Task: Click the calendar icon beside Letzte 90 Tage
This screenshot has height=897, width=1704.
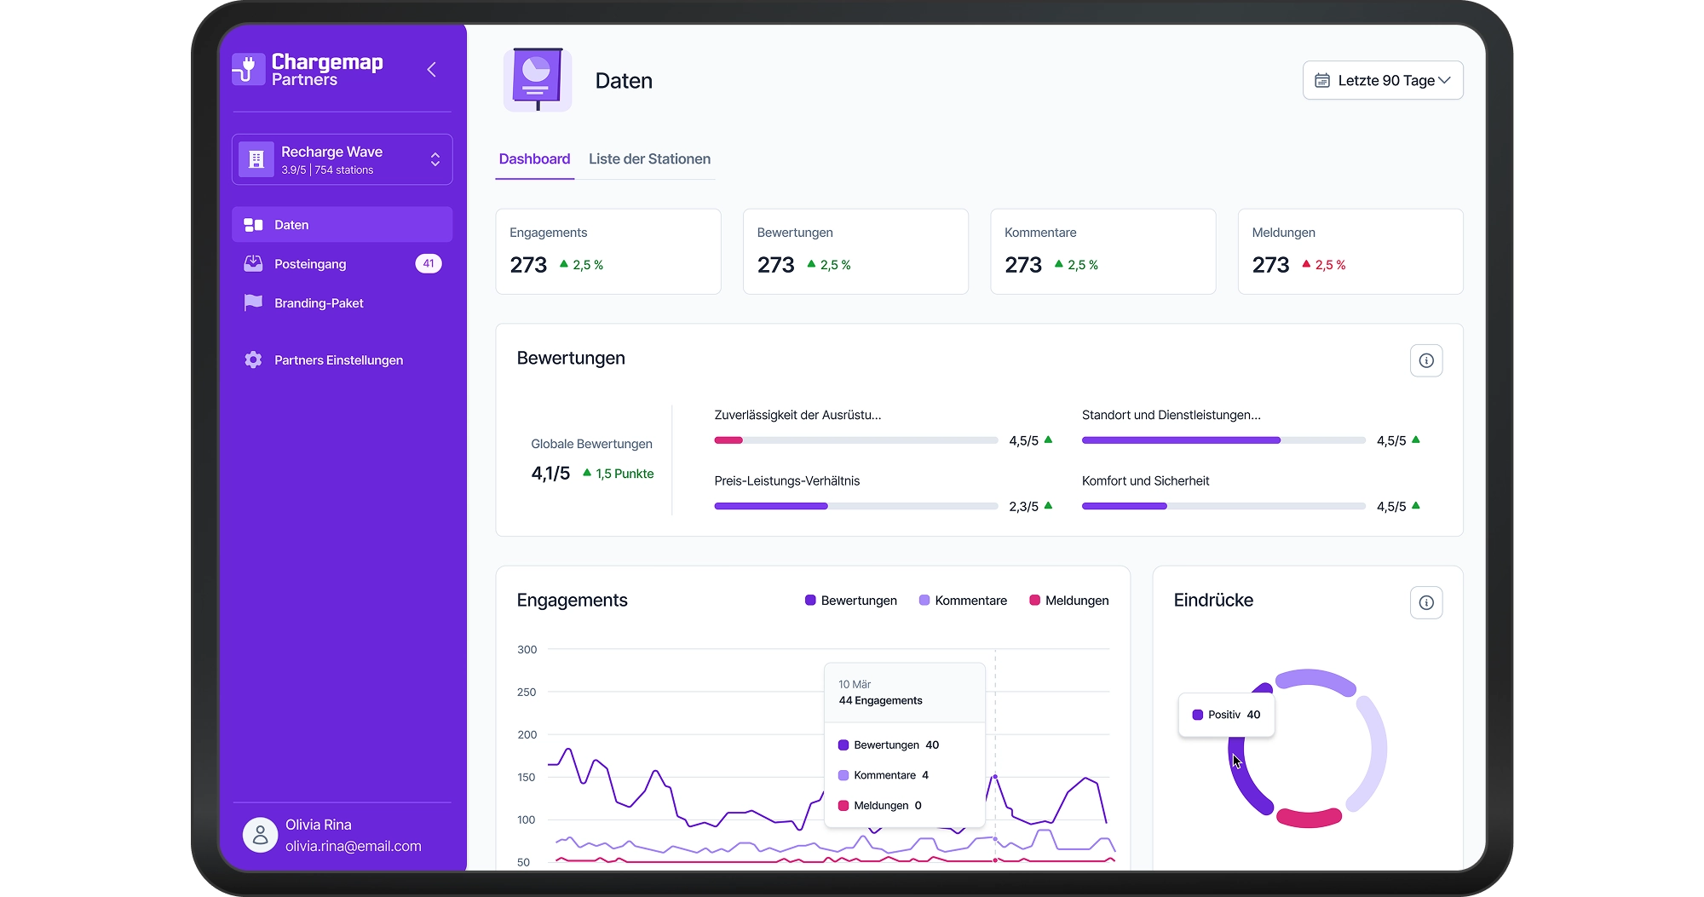Action: click(1322, 80)
